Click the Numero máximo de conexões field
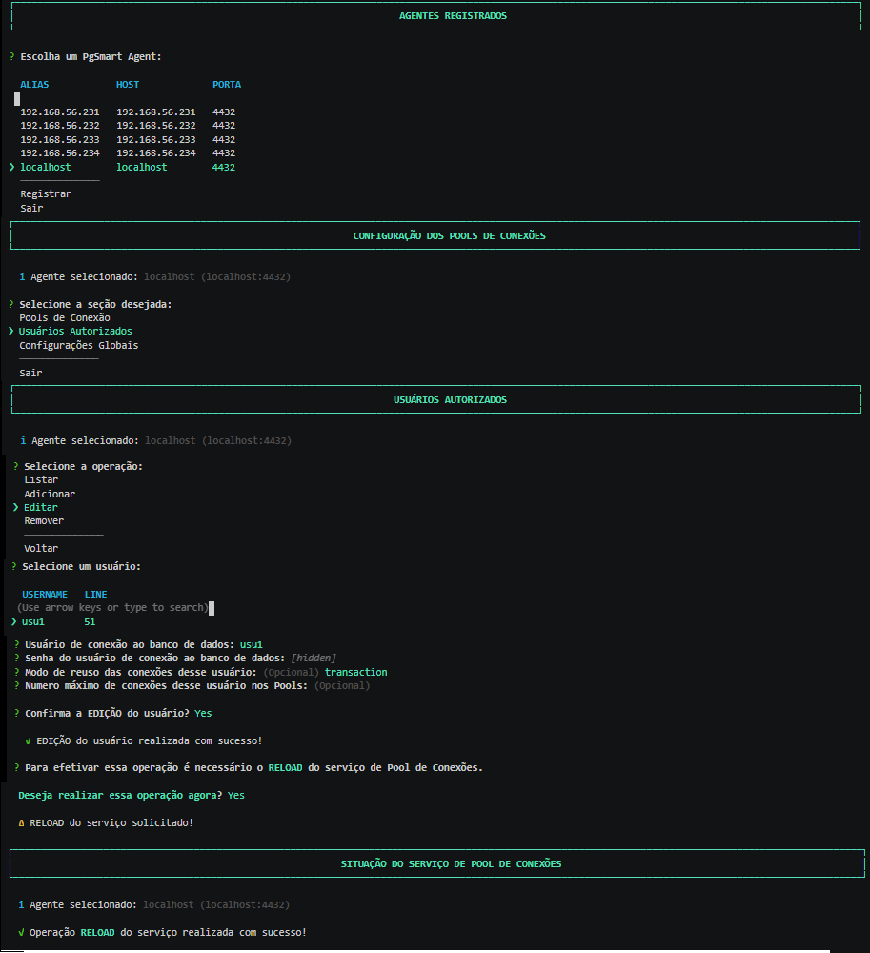 pyautogui.click(x=197, y=685)
